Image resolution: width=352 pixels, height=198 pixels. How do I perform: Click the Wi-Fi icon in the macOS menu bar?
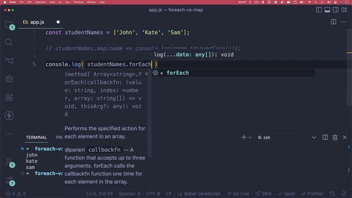309,2
